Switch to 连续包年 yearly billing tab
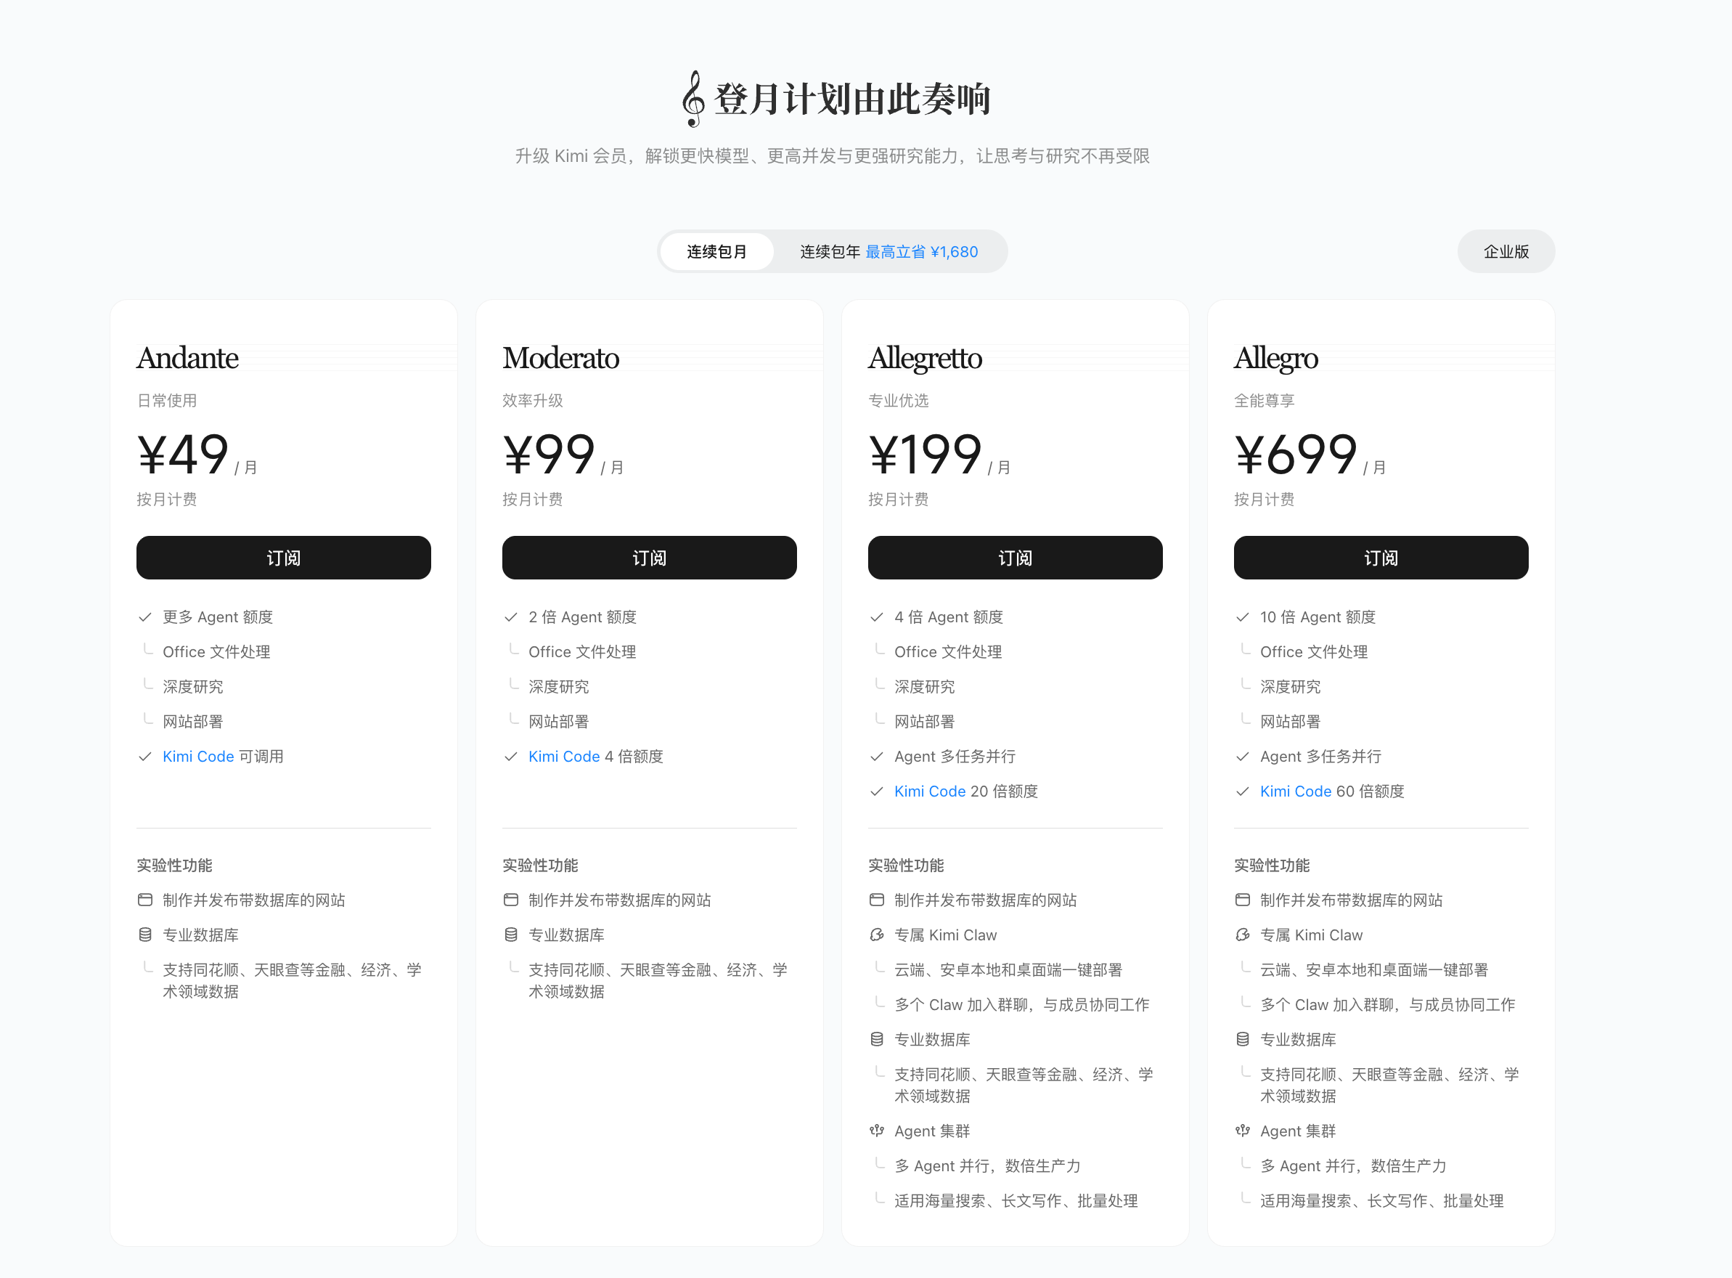The width and height of the screenshot is (1732, 1278). [889, 251]
